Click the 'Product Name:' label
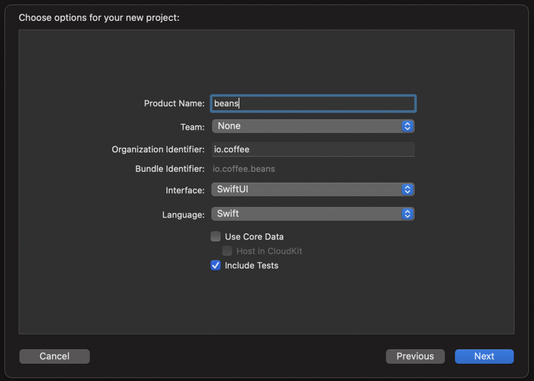This screenshot has width=534, height=381. tap(174, 103)
